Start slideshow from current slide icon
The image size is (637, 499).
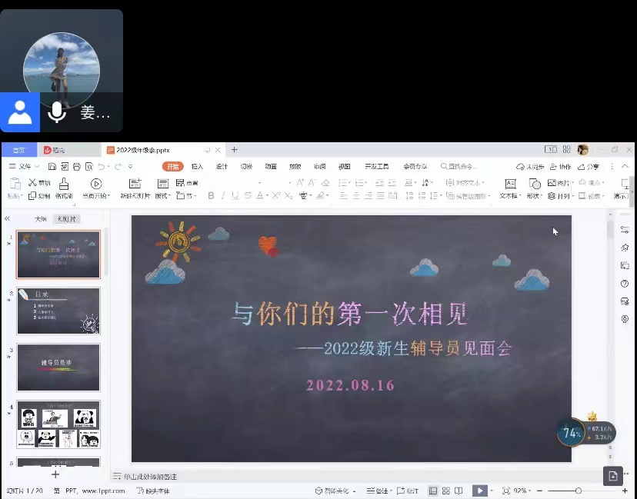[96, 184]
